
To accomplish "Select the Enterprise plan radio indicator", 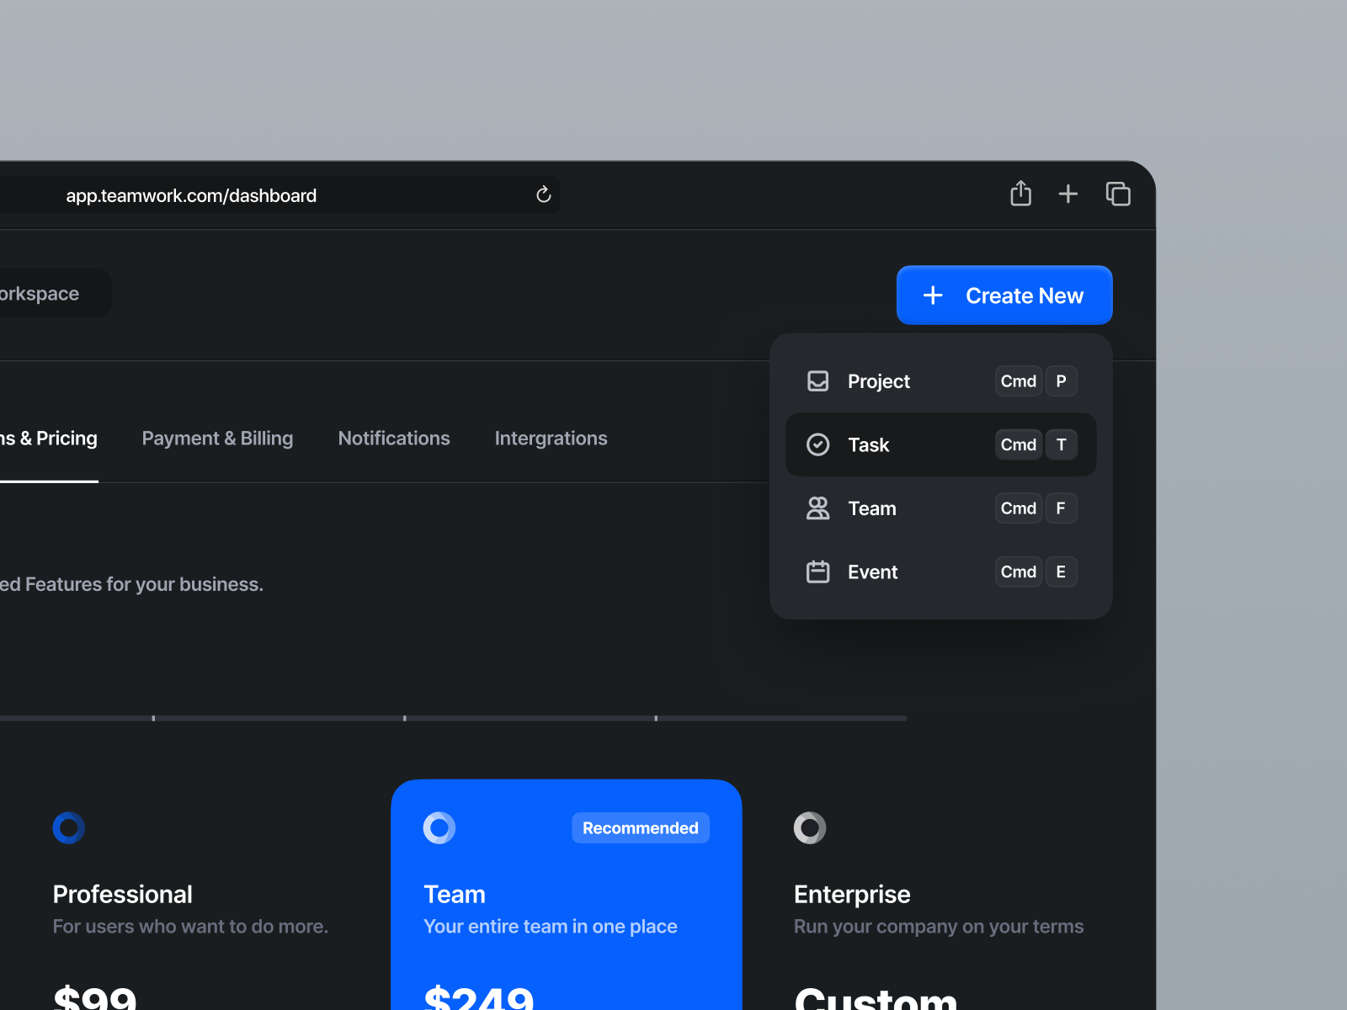I will coord(809,828).
